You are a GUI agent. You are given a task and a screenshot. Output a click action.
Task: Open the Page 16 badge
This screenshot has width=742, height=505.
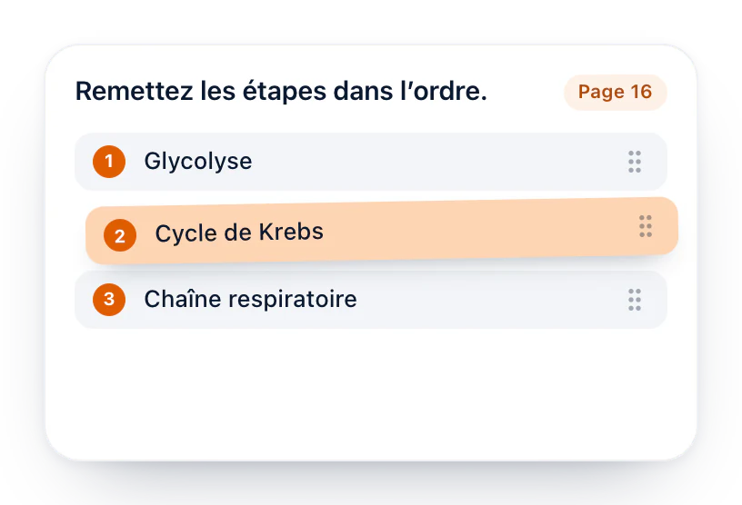point(616,93)
